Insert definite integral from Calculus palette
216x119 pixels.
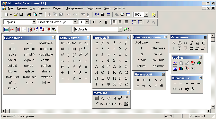[191, 42]
